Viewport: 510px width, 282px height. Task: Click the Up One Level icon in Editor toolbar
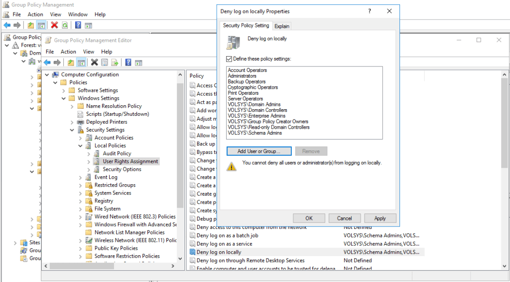(x=71, y=62)
